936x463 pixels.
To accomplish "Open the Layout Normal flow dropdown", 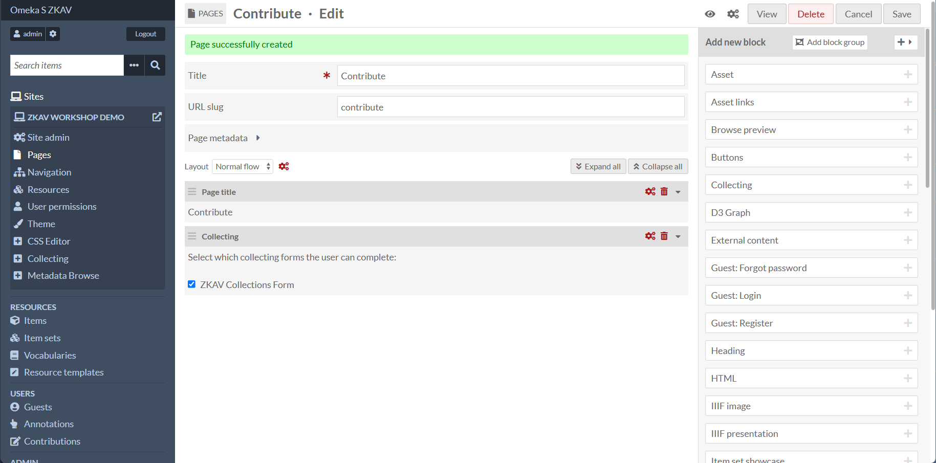I will (x=243, y=166).
